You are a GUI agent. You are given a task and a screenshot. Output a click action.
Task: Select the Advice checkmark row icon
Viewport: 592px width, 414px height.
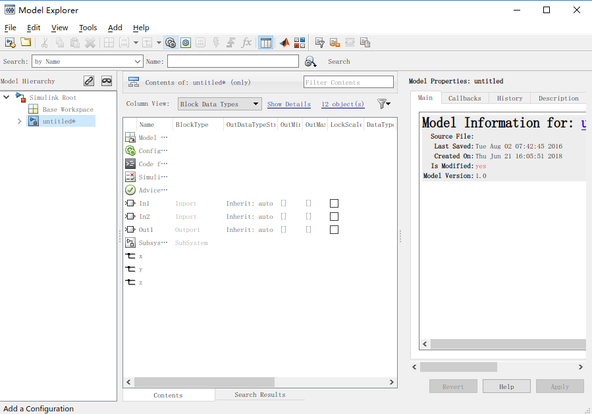click(x=130, y=190)
